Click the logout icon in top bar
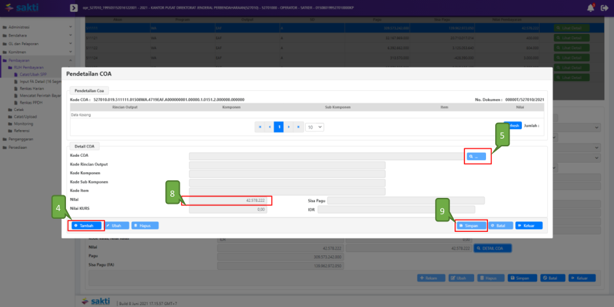614x307 pixels. tap(604, 7)
